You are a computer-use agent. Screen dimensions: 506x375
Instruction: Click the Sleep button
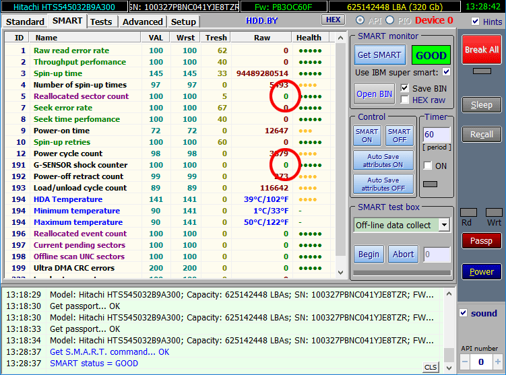click(x=482, y=105)
